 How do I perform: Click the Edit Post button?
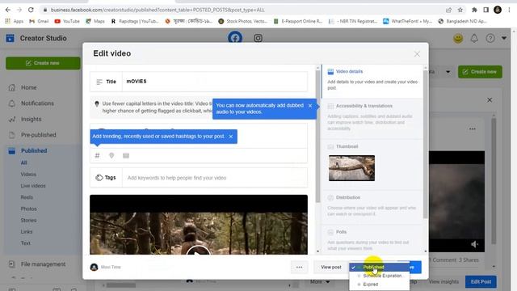(x=481, y=282)
